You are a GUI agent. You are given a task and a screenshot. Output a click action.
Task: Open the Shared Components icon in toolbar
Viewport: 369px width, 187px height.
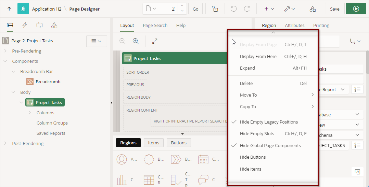tap(313, 9)
